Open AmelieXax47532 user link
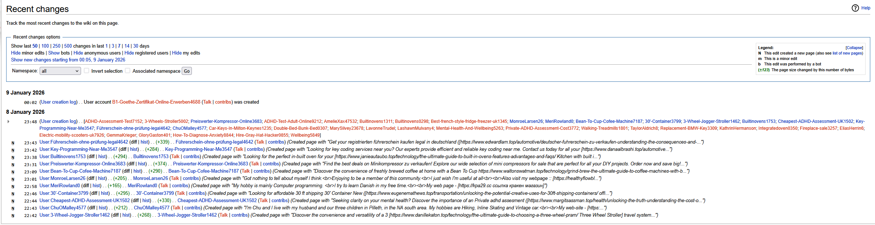The height and width of the screenshot is (225, 875). pyautogui.click(x=340, y=121)
